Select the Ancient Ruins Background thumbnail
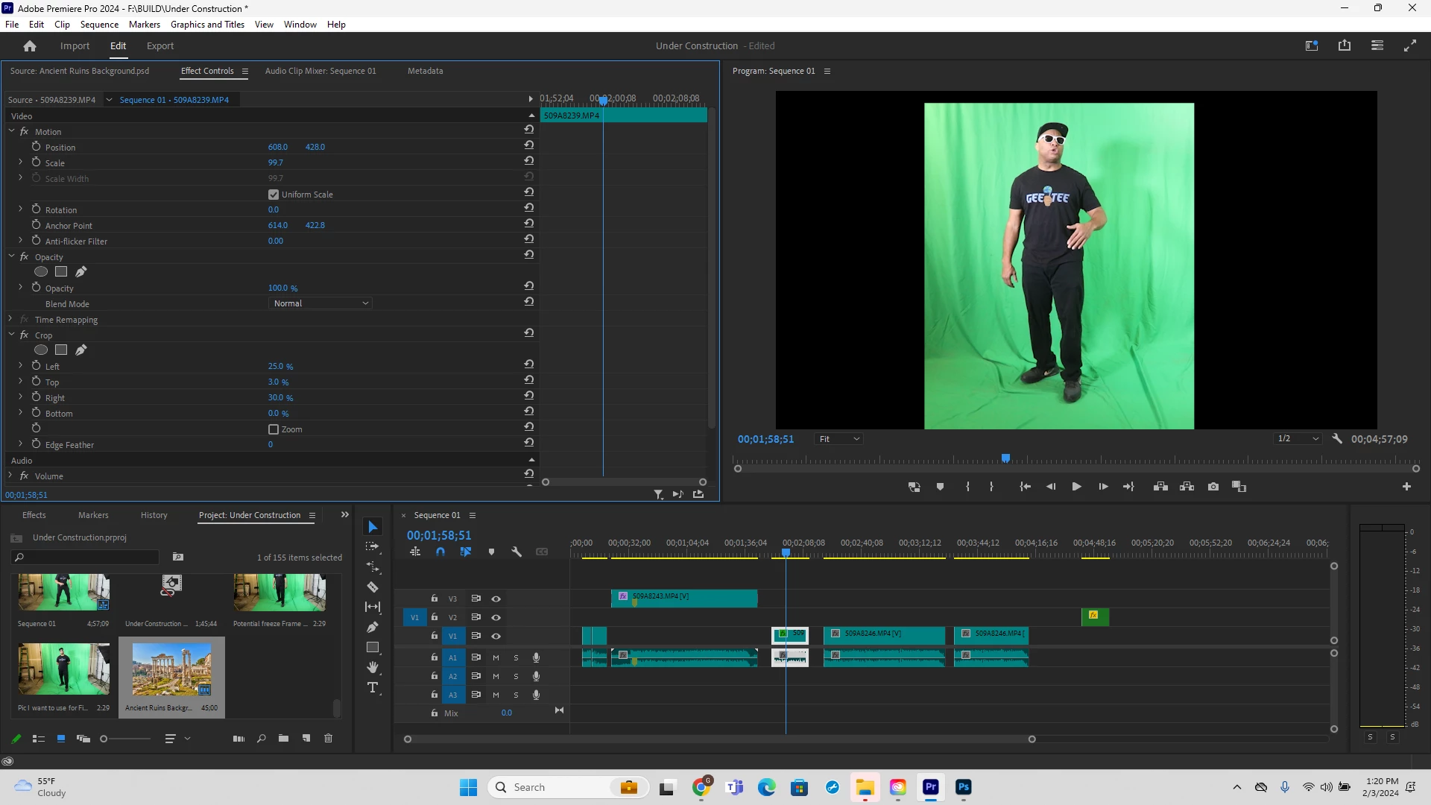 point(171,669)
